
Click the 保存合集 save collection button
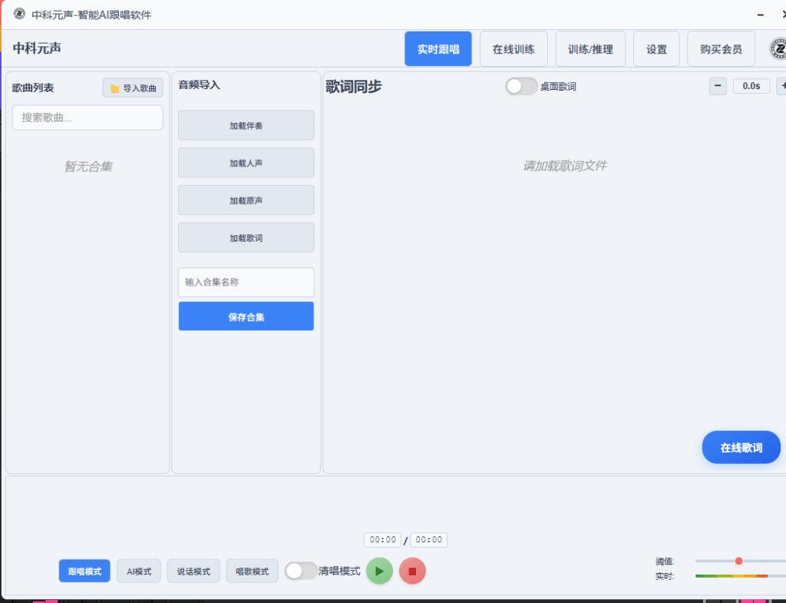(246, 316)
